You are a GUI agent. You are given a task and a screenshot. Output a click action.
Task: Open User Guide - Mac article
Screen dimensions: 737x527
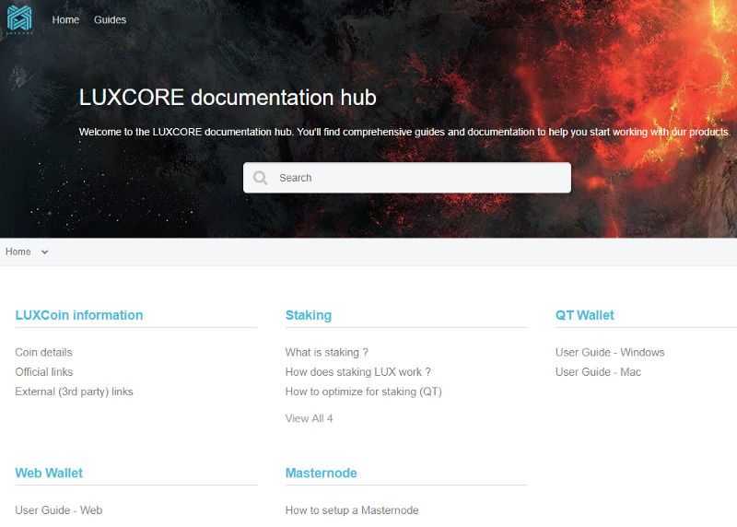pyautogui.click(x=598, y=372)
